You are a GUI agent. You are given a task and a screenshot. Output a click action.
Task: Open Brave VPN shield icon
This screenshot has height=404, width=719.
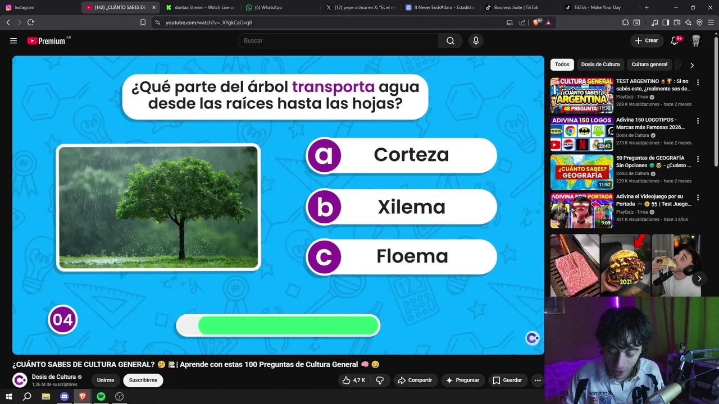tap(699, 22)
